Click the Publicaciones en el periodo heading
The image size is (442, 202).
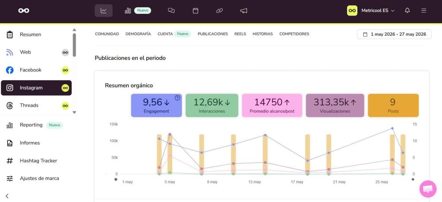130,58
